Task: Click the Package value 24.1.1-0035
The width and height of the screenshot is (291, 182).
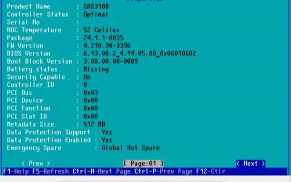Action: click(103, 38)
